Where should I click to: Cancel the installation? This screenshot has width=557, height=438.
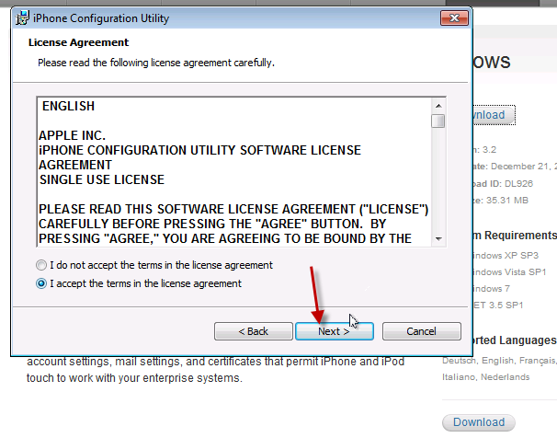click(421, 331)
